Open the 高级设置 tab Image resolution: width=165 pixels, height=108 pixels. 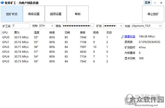[x=34, y=14]
